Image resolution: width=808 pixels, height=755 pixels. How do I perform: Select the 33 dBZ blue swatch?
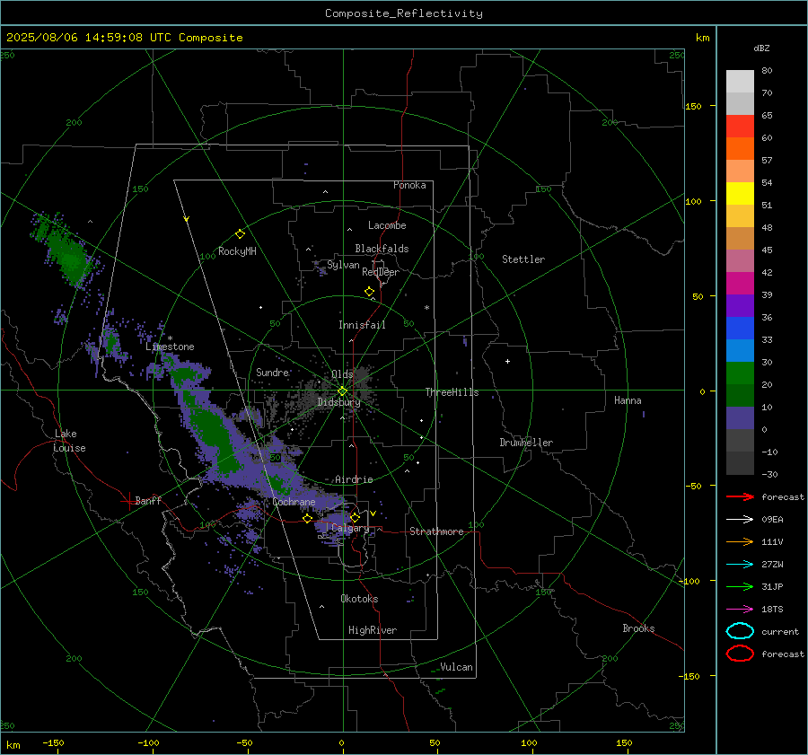(740, 350)
